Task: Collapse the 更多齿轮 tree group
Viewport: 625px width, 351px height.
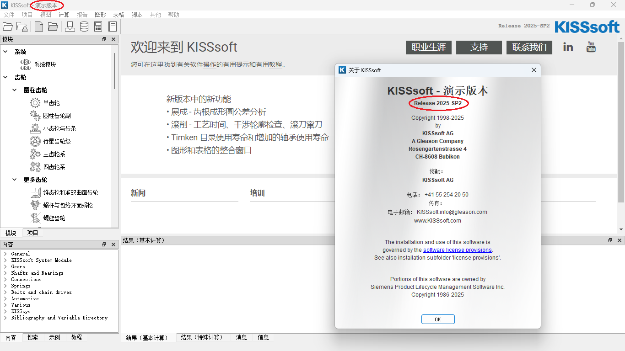Action: pos(15,180)
